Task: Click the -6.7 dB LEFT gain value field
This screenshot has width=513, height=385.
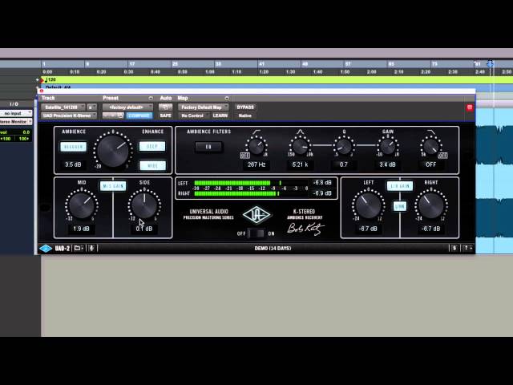Action: (368, 229)
